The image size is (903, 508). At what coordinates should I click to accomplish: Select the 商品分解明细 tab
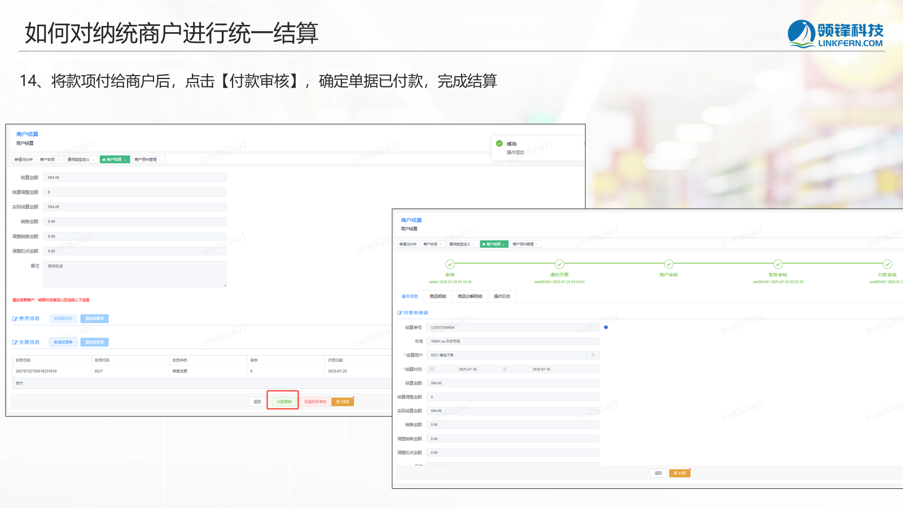pyautogui.click(x=470, y=296)
